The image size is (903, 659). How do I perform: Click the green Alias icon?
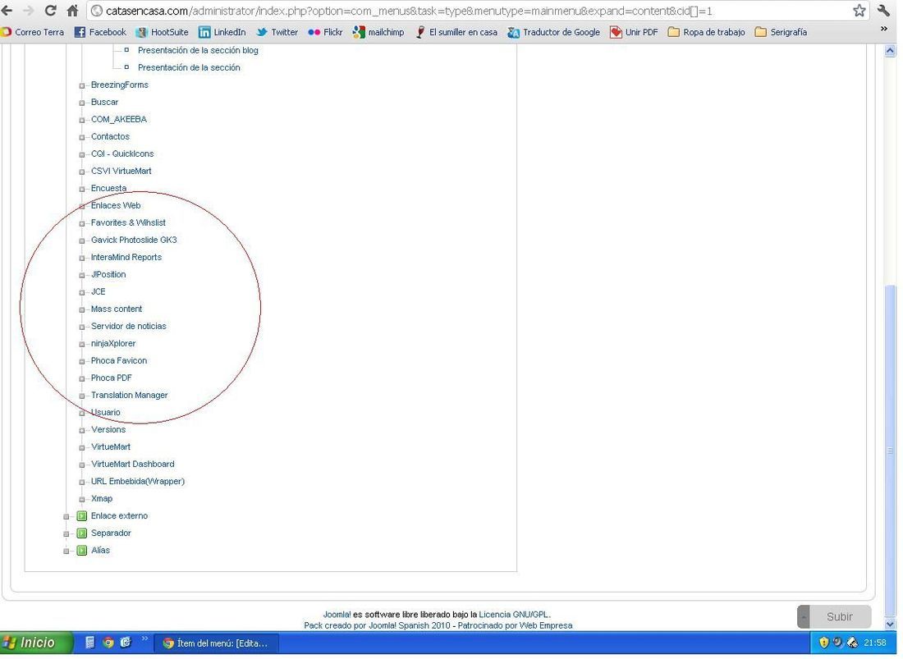coord(82,551)
